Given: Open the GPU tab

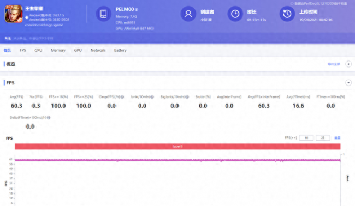Looking at the screenshot, I should tap(78, 50).
